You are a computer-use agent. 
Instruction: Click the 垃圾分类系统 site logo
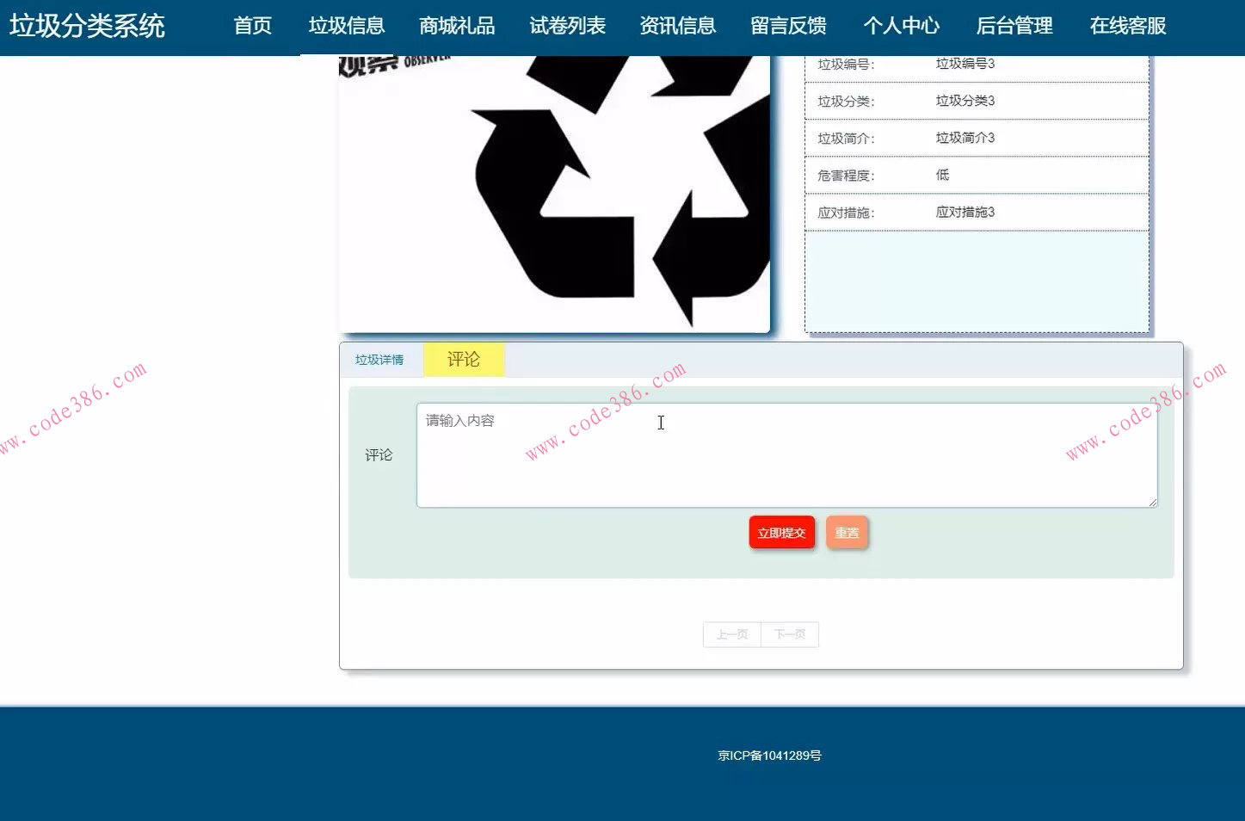pyautogui.click(x=85, y=26)
